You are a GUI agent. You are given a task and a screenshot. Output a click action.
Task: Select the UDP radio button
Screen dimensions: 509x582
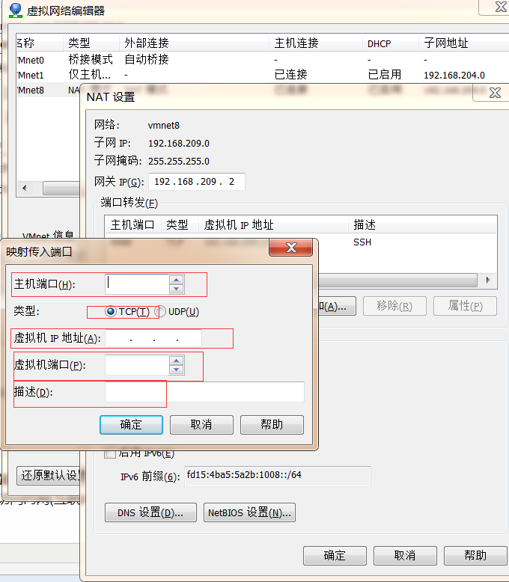[160, 311]
